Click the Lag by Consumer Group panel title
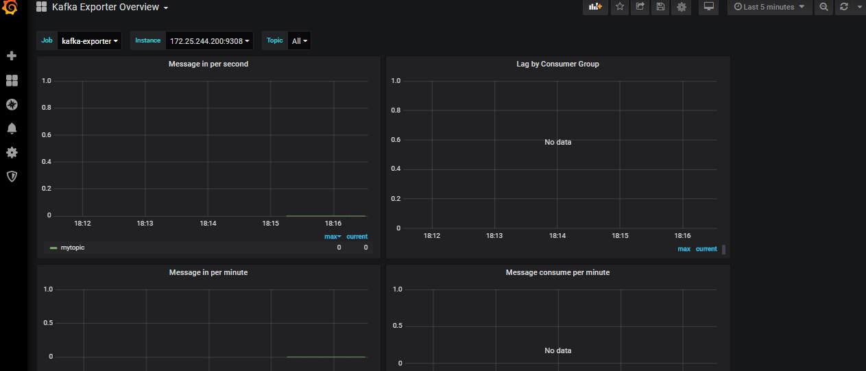 click(557, 64)
